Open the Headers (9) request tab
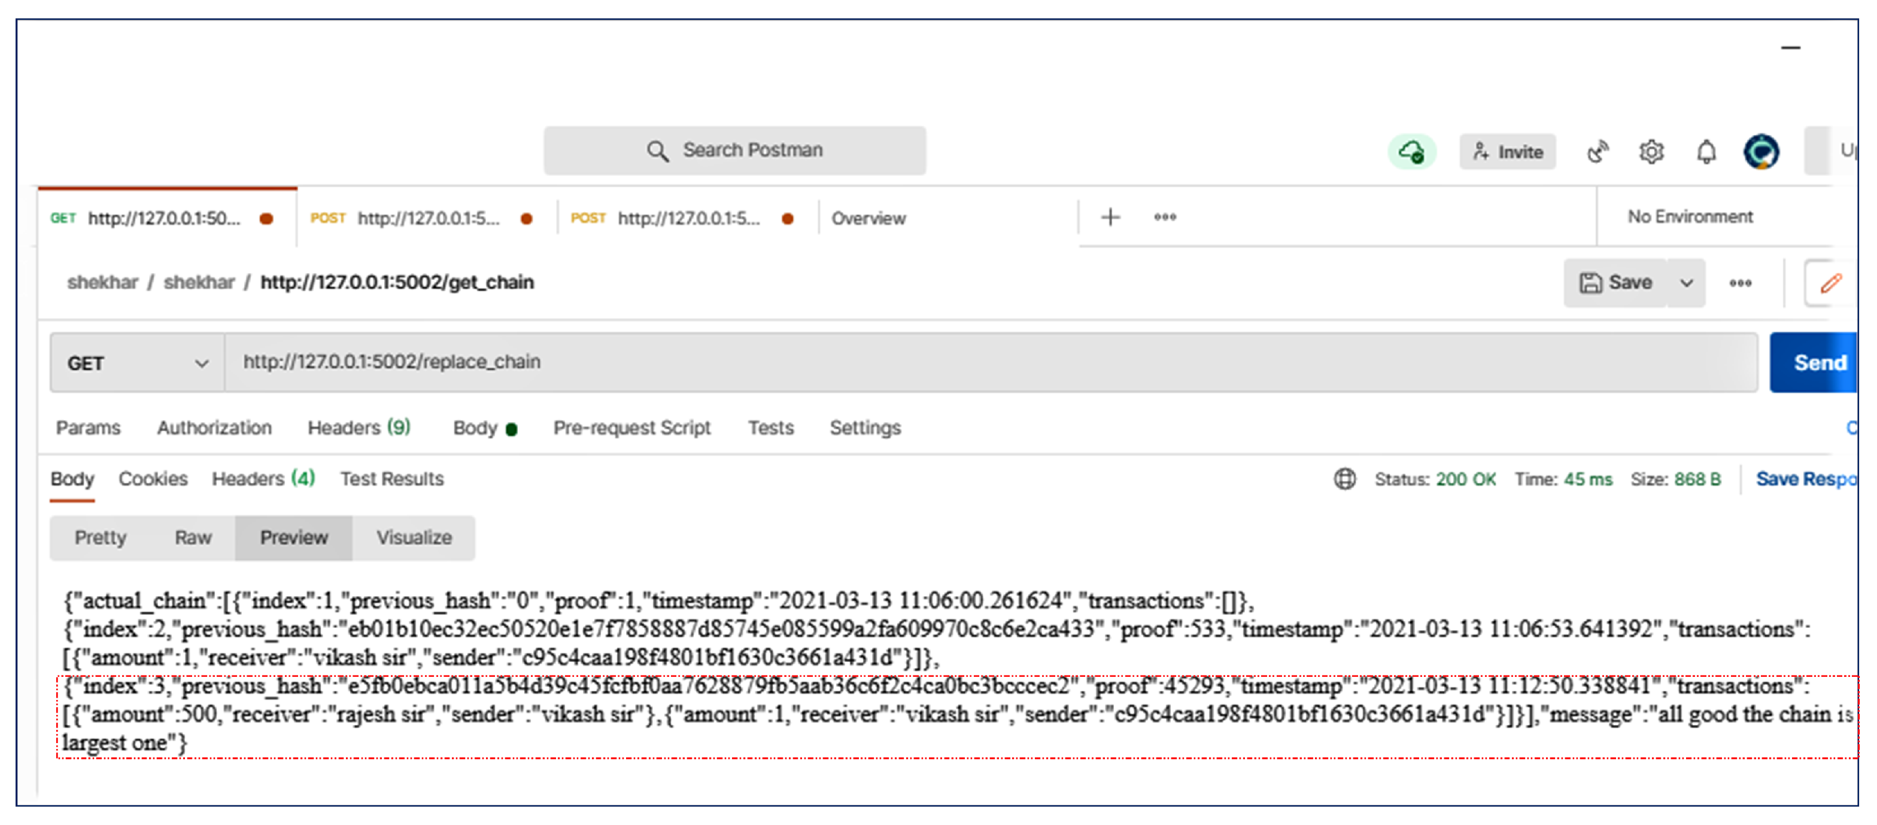This screenshot has width=1877, height=825. [359, 428]
